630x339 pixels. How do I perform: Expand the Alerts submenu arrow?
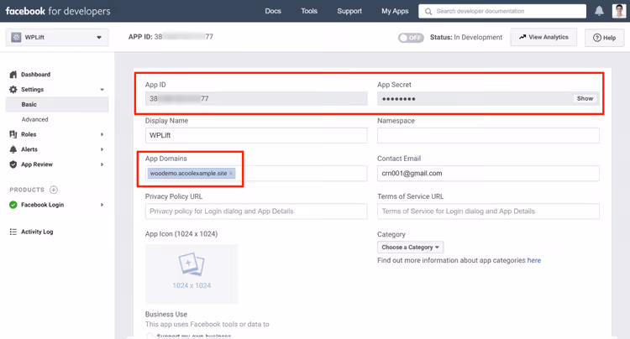[102, 149]
